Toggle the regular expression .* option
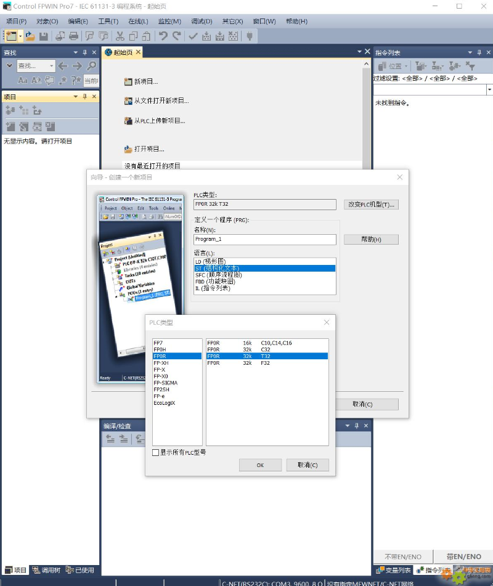Viewport: 493px width, 586px height. tap(63, 80)
